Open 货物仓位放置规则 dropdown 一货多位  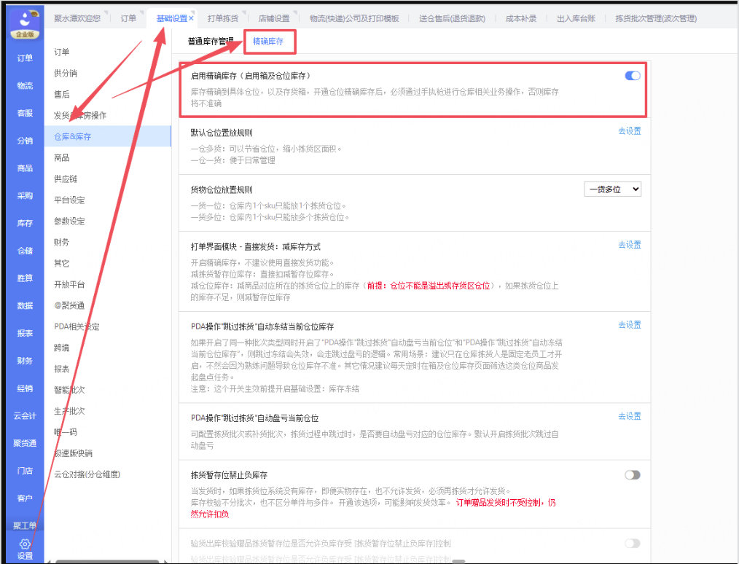(x=612, y=189)
